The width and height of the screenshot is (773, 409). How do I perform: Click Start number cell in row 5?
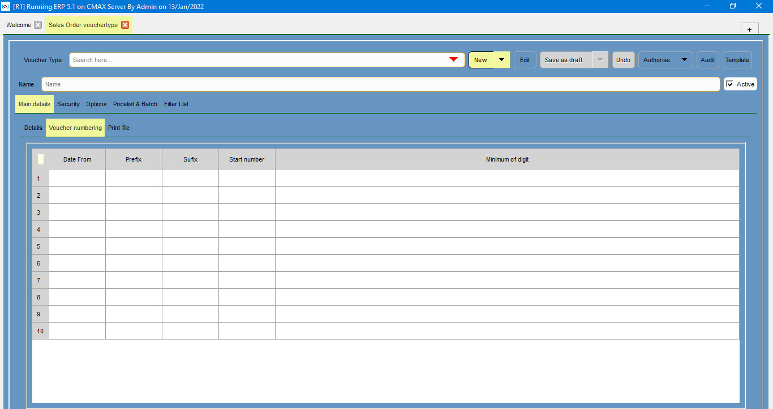(247, 246)
